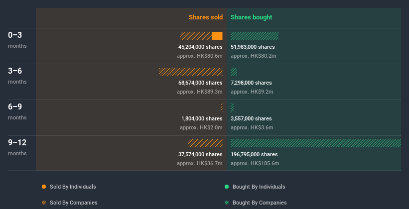The image size is (409, 209).
Task: Click the Bought By Individuals green dot
Action: 227,187
